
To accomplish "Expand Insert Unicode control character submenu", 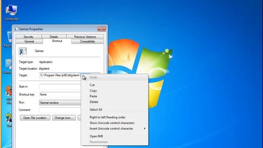I will click(x=115, y=129).
